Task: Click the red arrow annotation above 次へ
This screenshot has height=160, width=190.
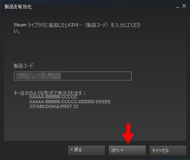Action: click(128, 134)
